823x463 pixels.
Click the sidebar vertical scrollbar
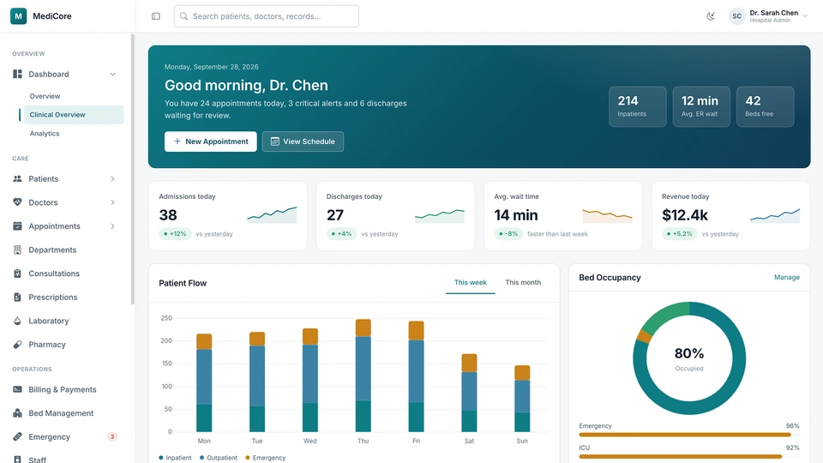point(133,169)
